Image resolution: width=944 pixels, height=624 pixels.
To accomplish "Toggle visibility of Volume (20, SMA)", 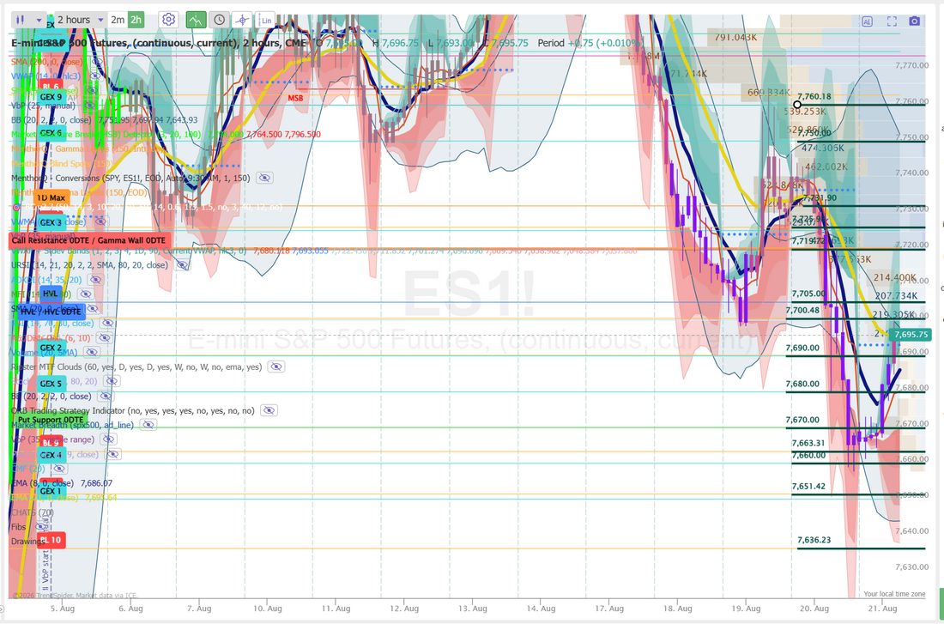I will click(x=91, y=353).
